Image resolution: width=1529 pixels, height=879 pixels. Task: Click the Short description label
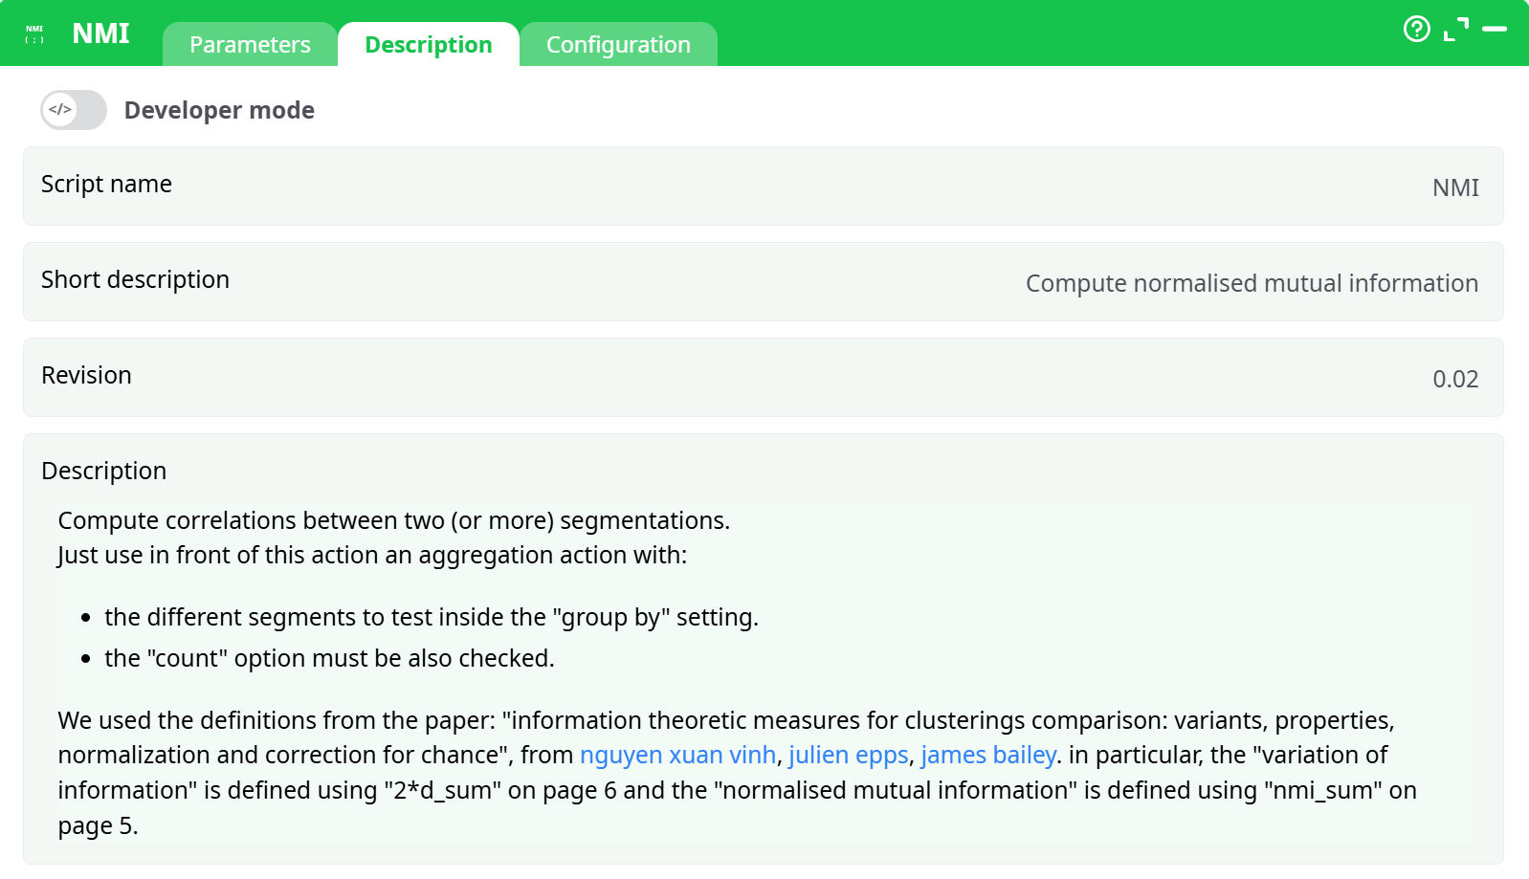(135, 280)
